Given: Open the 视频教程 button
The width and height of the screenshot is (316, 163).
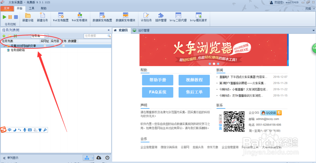Looking at the screenshot, I should (x=194, y=80).
